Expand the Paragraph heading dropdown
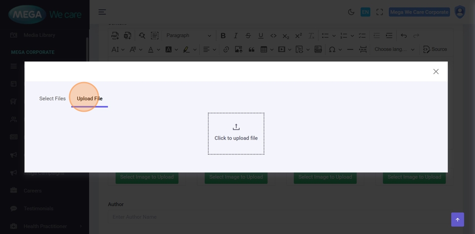 coord(188,36)
